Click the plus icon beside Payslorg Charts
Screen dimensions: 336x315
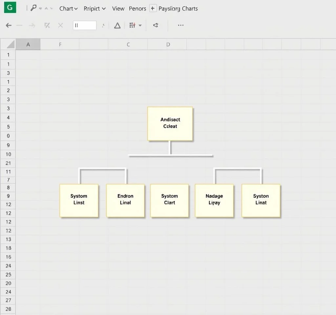[153, 9]
